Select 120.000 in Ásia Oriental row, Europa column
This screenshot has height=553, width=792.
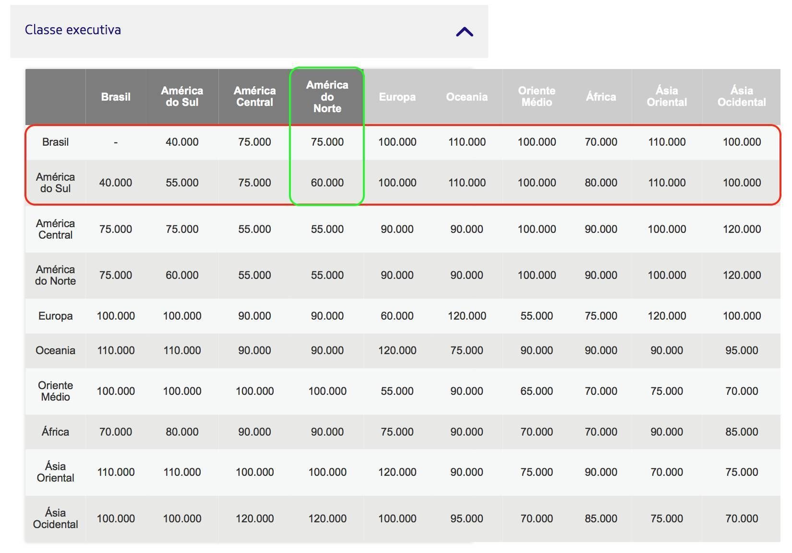397,472
